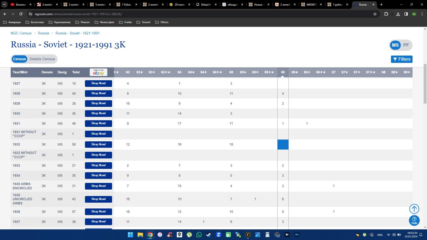427x240 pixels.
Task: Click the page vertical scrollbar thumb
Action: (x=425, y=84)
